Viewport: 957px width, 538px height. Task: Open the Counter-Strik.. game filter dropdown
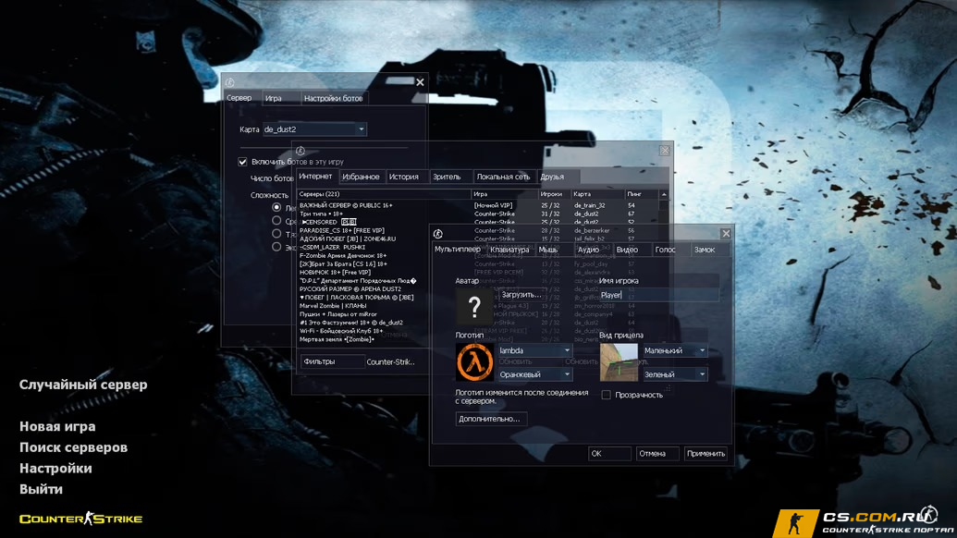[390, 361]
